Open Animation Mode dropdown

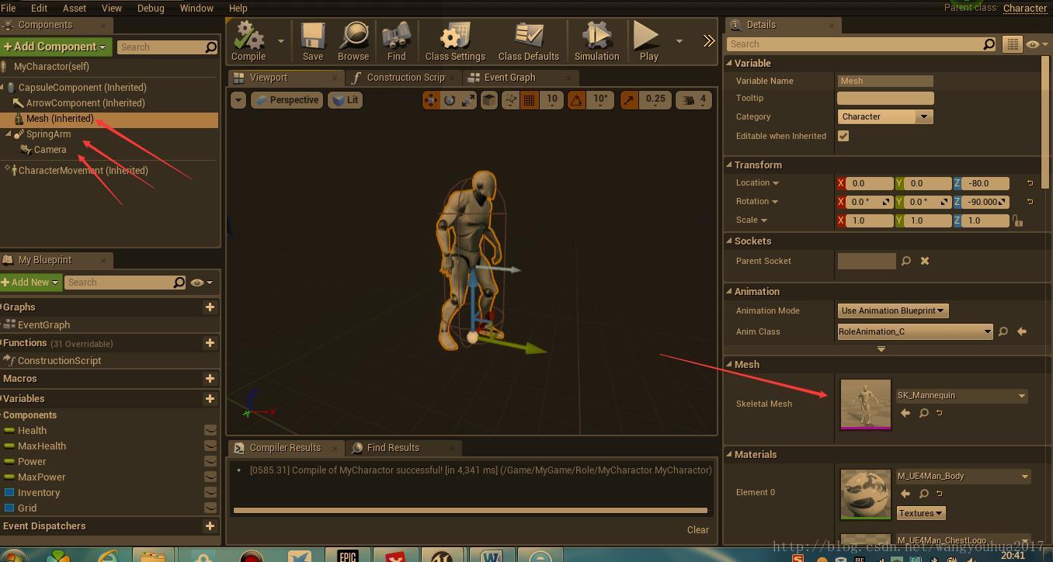[893, 310]
